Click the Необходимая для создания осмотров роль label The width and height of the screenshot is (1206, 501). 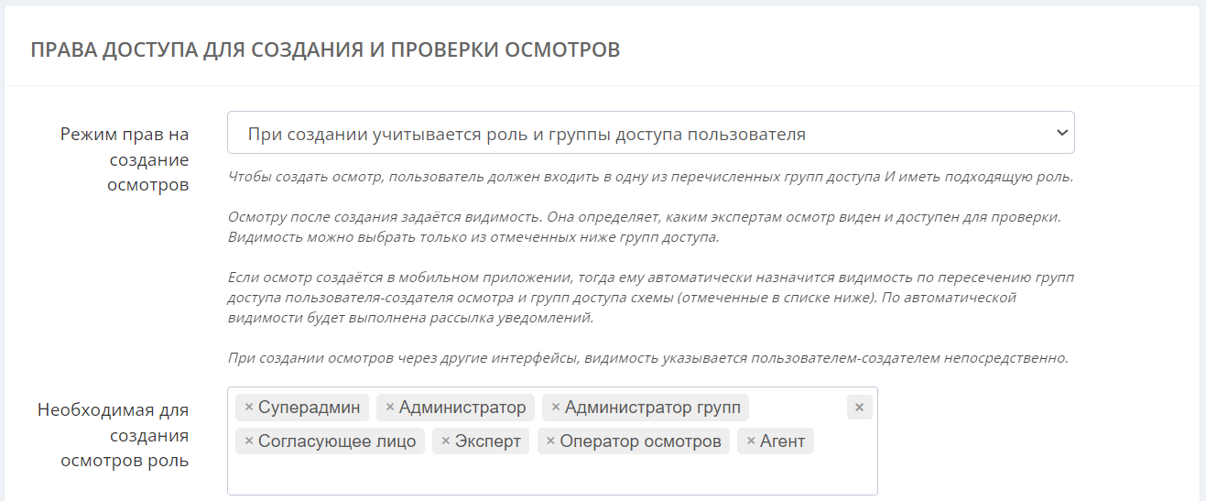point(114,435)
